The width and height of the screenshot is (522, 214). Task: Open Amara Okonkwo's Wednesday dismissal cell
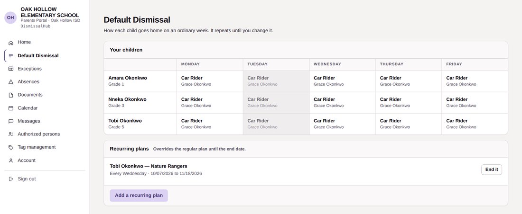[x=342, y=81]
